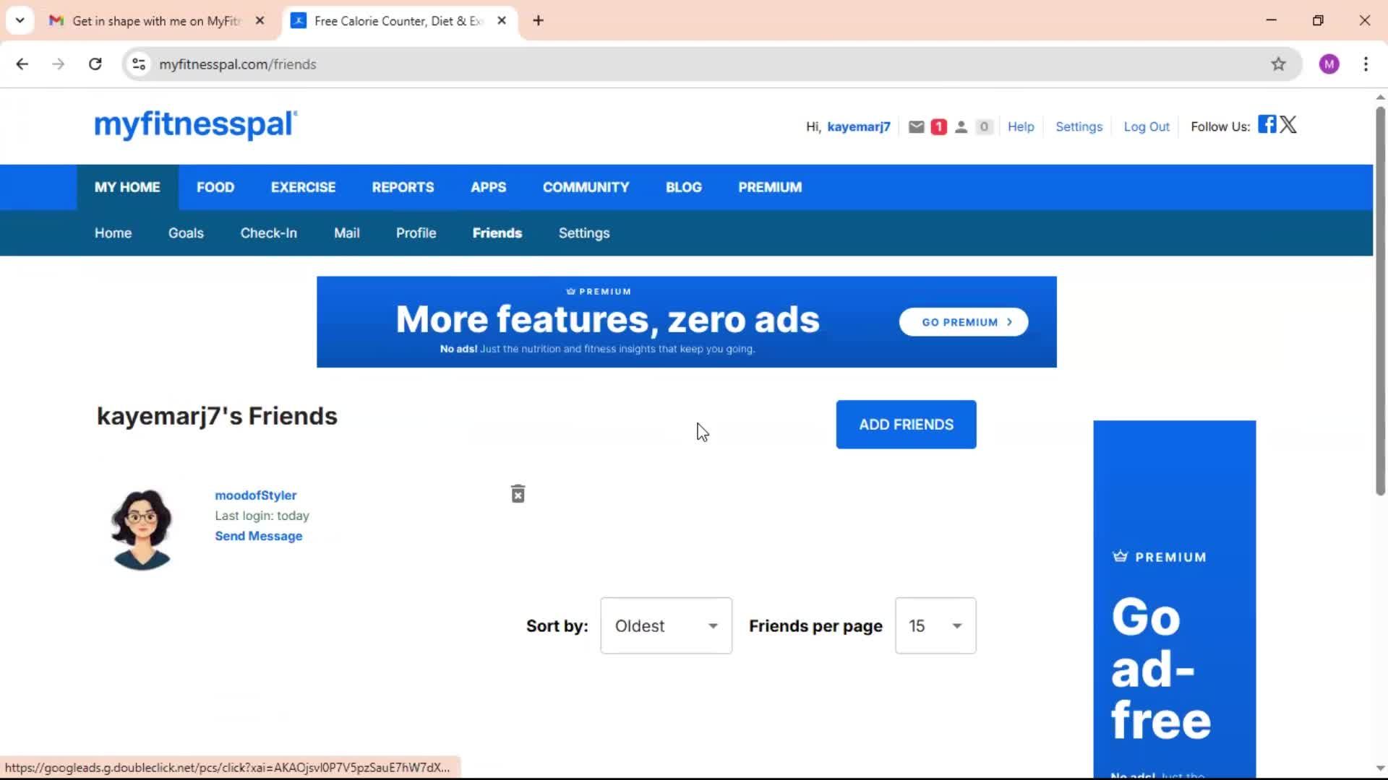Select the Free Calorie Counter tab
Screen dimensions: 1388x780
[399, 21]
